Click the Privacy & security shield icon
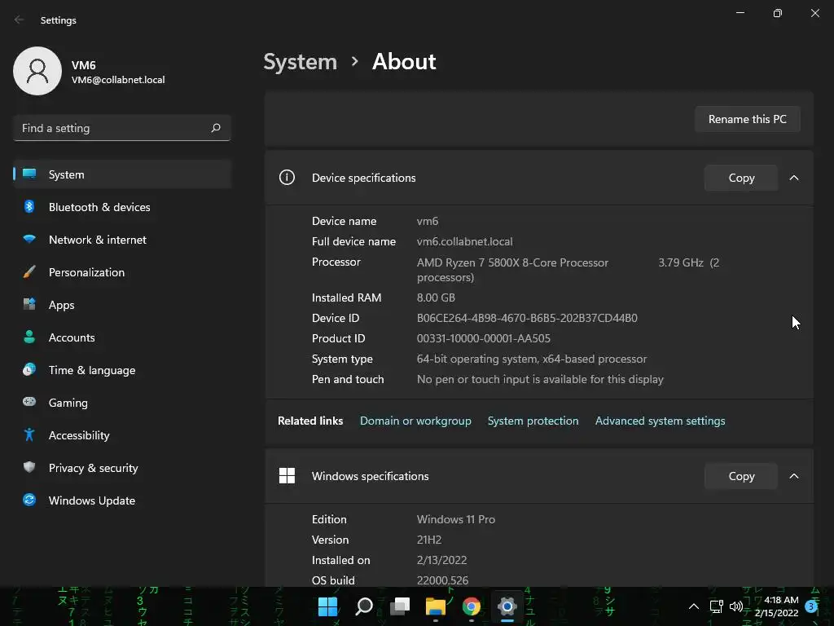 [x=29, y=467]
